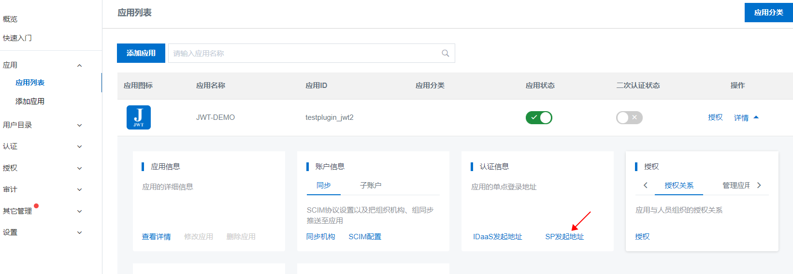Click the 应用名称 column header

(x=211, y=86)
